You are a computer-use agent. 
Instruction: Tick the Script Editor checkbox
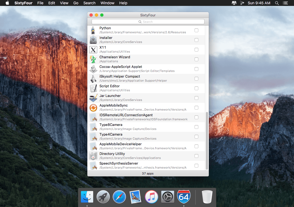pos(196,88)
